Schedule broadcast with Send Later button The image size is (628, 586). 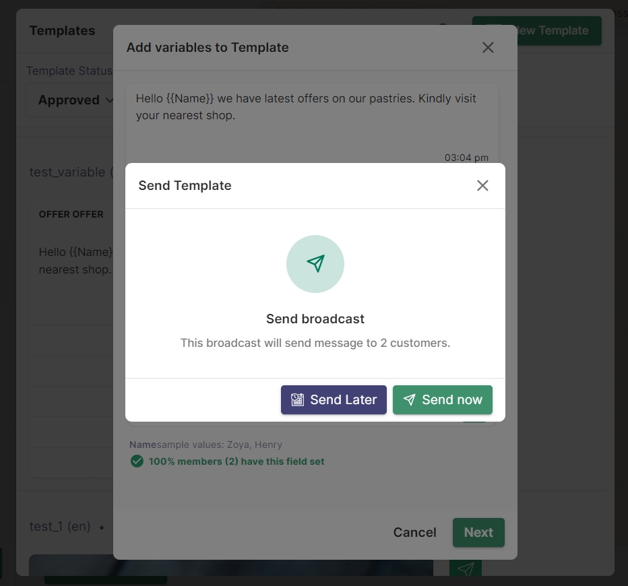(334, 400)
